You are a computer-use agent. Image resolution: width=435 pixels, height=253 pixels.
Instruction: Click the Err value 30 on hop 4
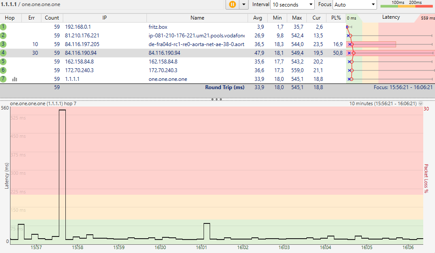[x=35, y=53]
